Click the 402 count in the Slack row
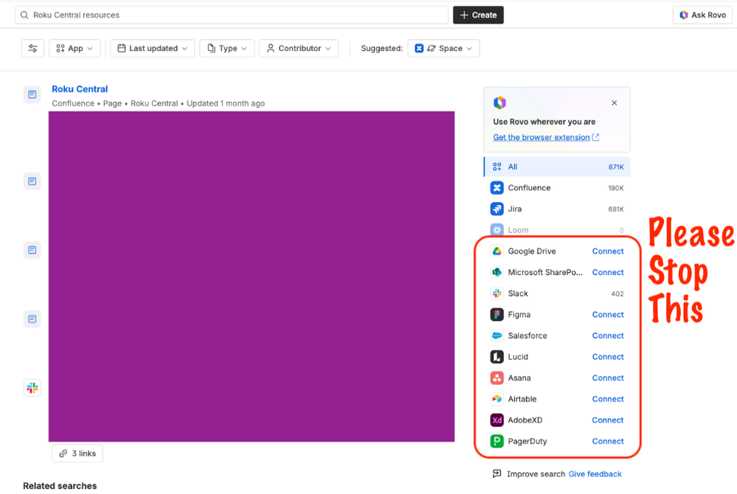The image size is (737, 494). (x=617, y=294)
